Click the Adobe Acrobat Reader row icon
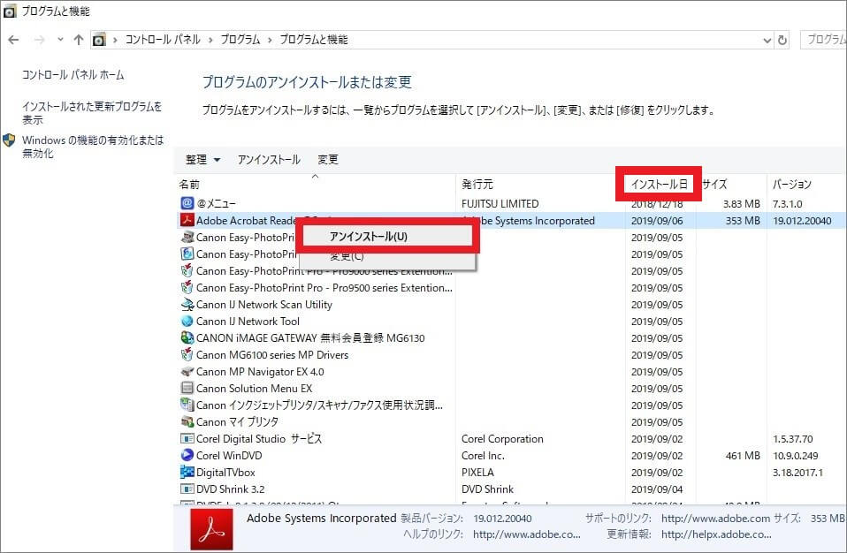This screenshot has height=553, width=847. tap(187, 220)
